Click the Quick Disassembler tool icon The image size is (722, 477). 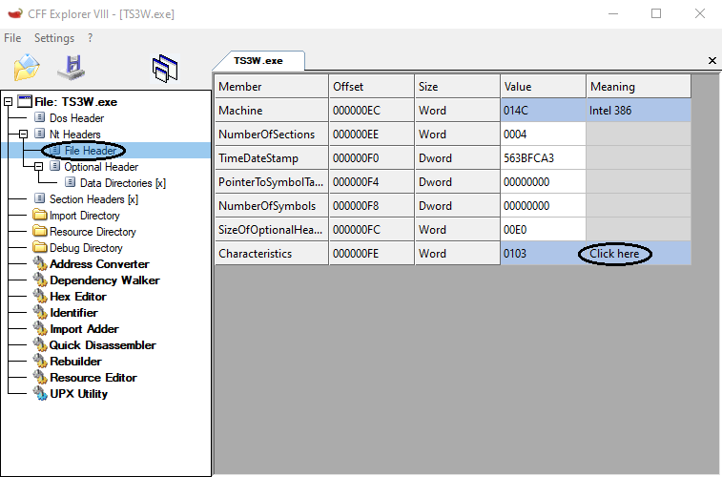(x=40, y=344)
